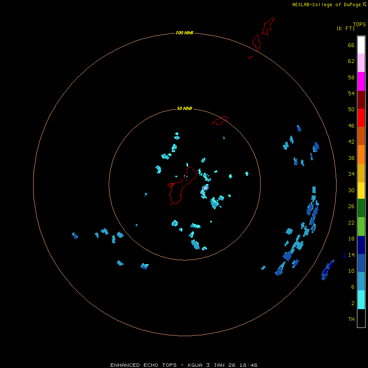The width and height of the screenshot is (368, 368).
Task: Pick the dark green legend swatch
Action: coord(361,208)
